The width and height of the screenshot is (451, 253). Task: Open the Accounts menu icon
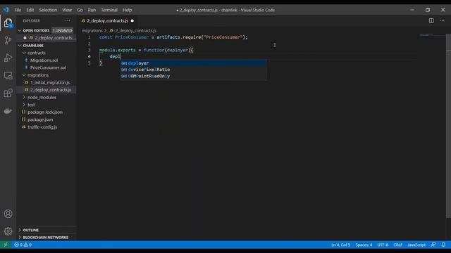click(8, 214)
